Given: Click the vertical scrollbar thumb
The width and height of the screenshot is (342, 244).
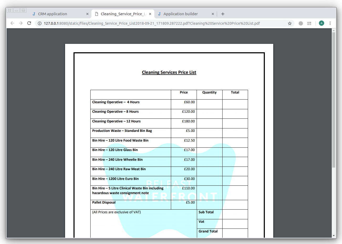Looking at the screenshot, I should (334, 100).
